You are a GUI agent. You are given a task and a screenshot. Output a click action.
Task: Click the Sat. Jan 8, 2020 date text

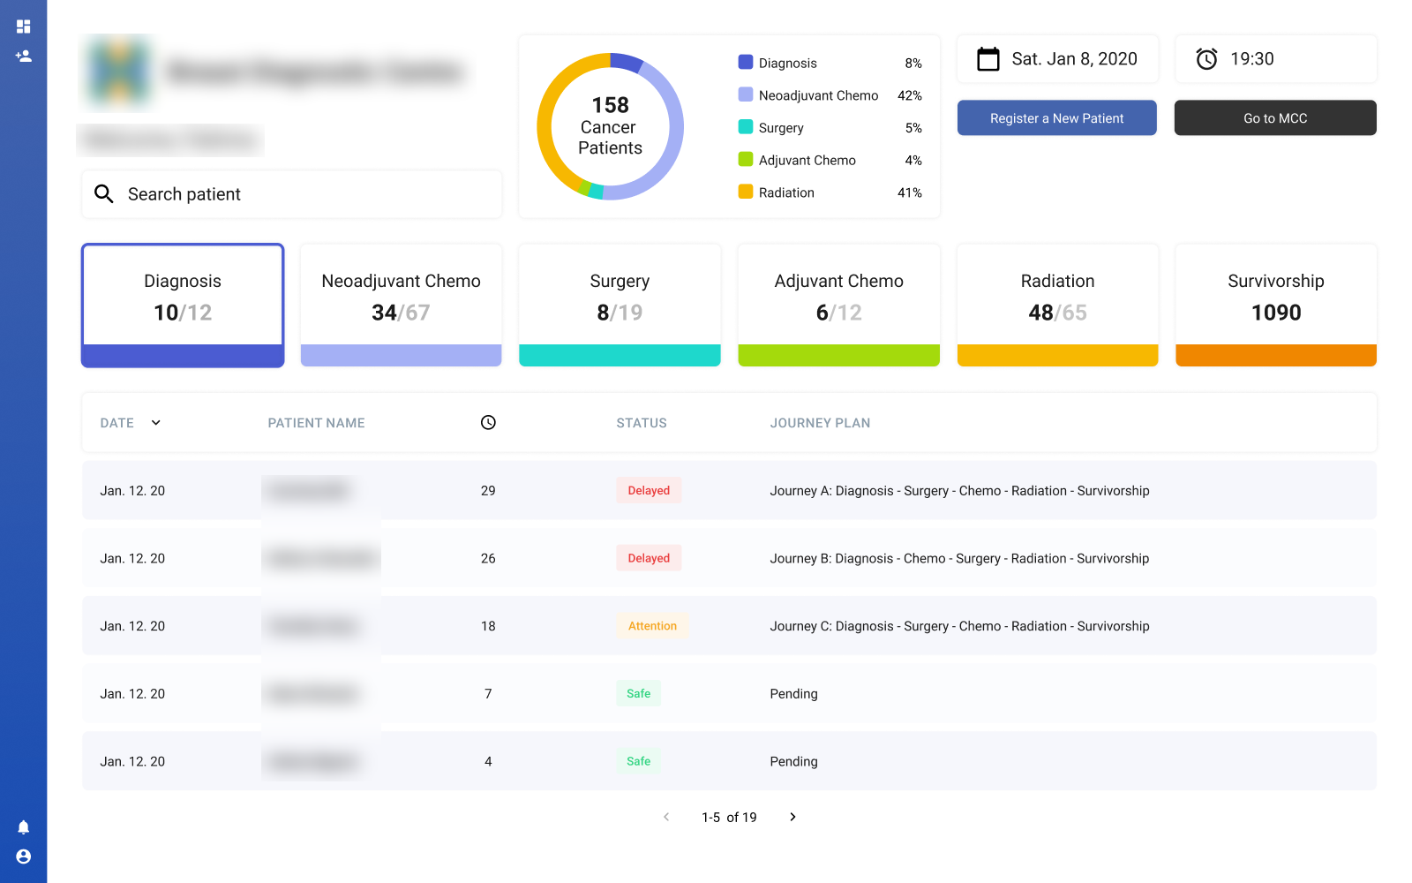[1075, 59]
